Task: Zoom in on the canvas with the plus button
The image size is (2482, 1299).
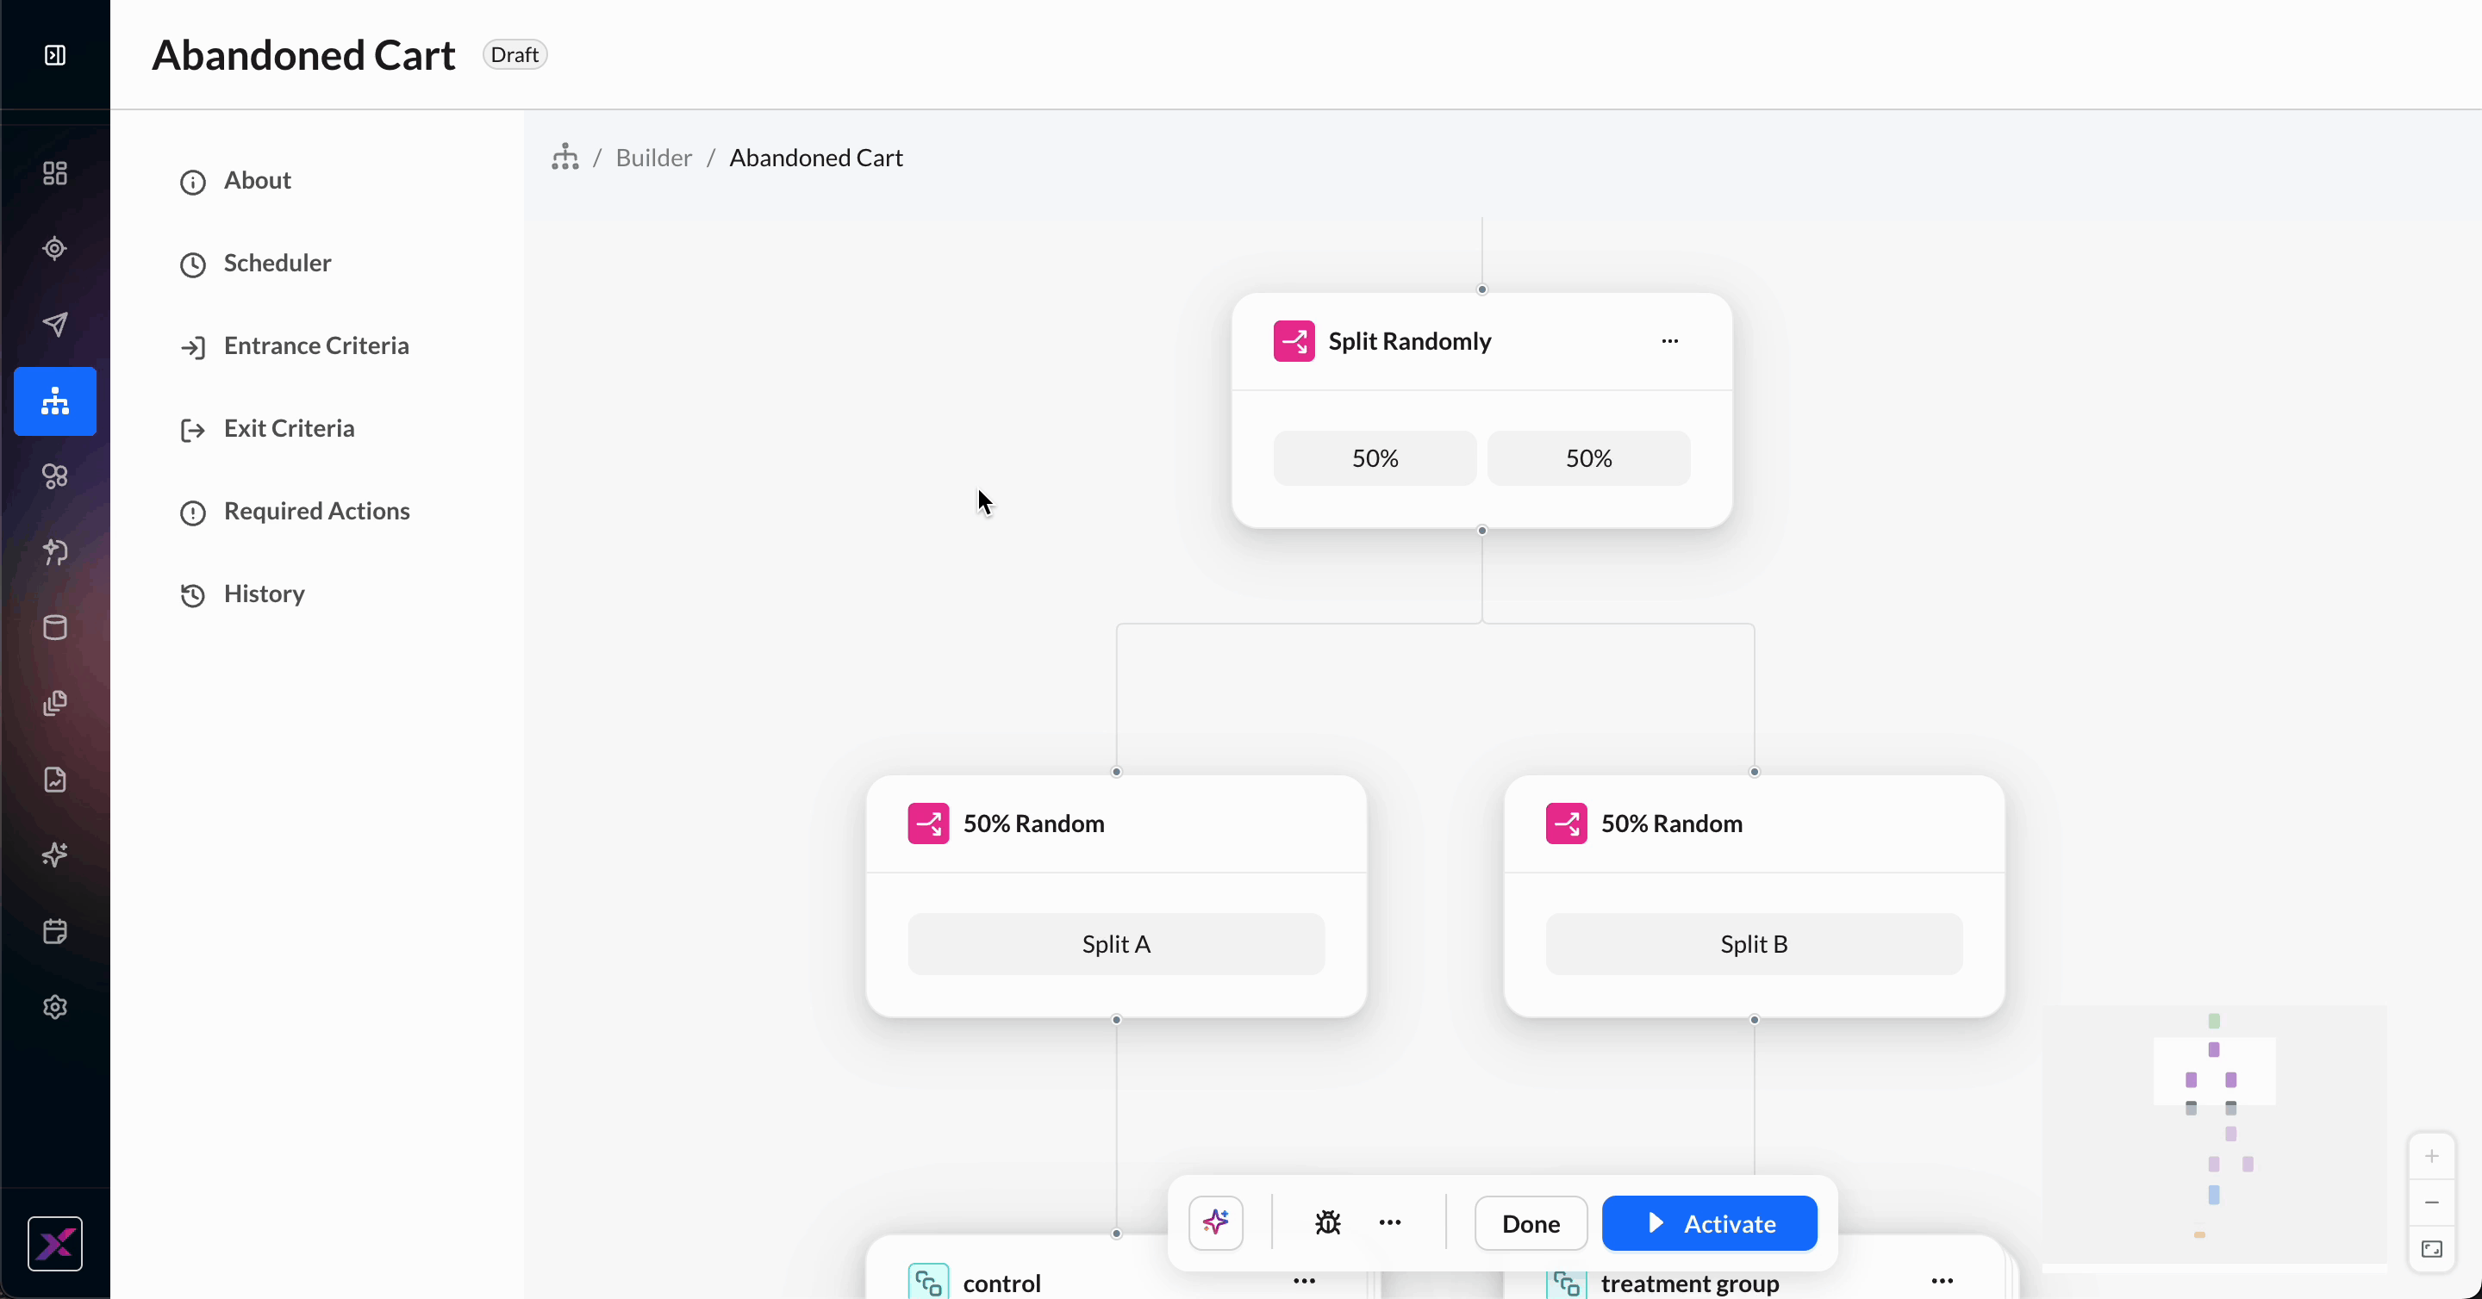Action: tap(2432, 1157)
